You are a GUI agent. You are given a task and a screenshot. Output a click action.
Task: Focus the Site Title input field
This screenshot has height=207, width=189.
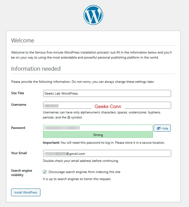[107, 93]
